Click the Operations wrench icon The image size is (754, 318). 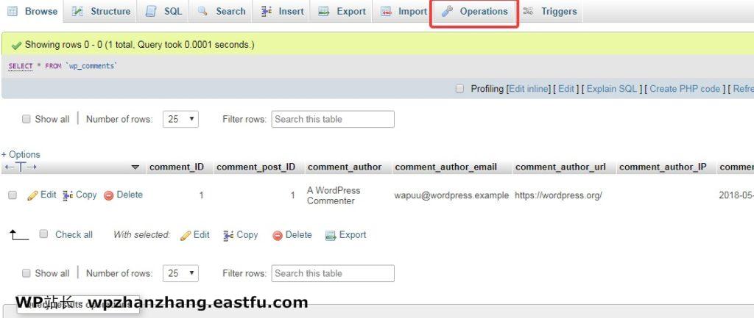[448, 11]
